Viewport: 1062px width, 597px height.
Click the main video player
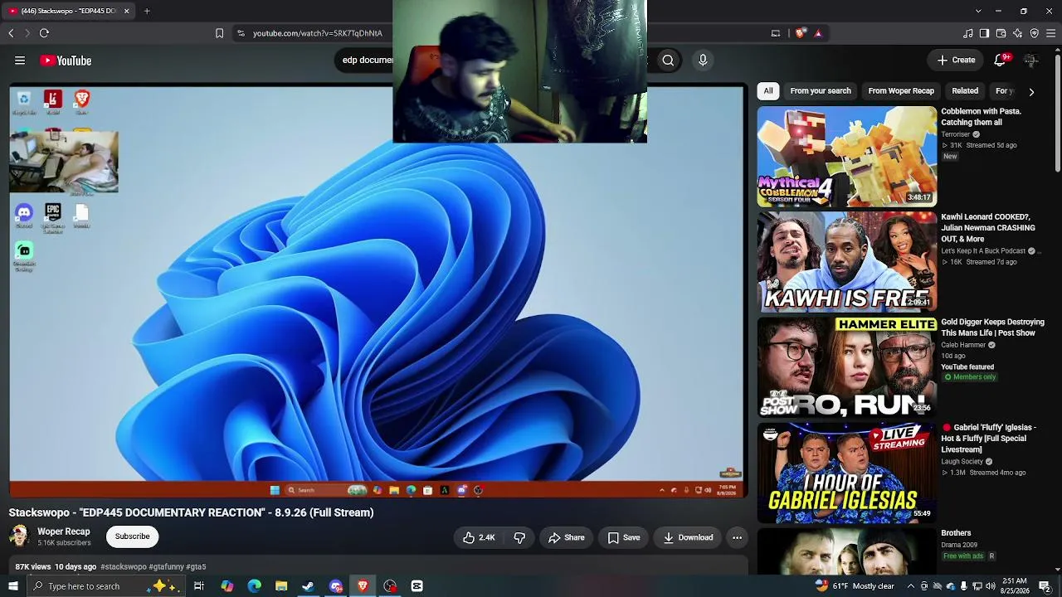(x=378, y=291)
